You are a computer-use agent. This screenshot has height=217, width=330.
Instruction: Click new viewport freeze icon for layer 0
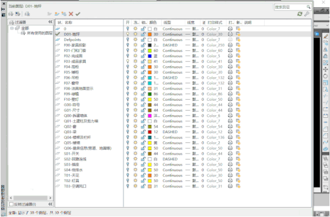pyautogui.click(x=238, y=28)
